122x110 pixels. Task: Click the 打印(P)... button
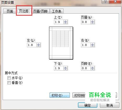60,95
